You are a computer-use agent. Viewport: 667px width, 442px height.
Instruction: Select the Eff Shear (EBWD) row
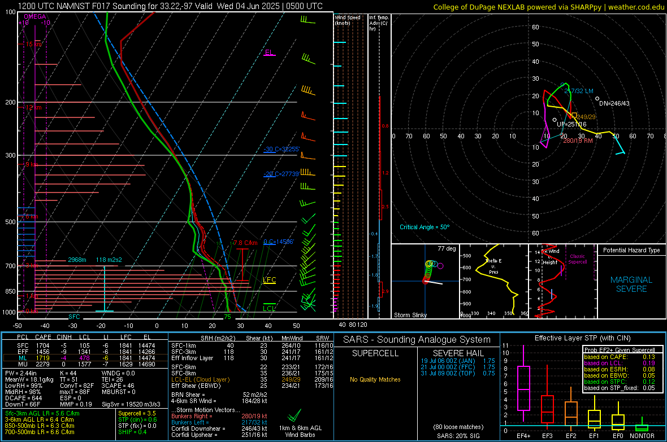[x=251, y=386]
